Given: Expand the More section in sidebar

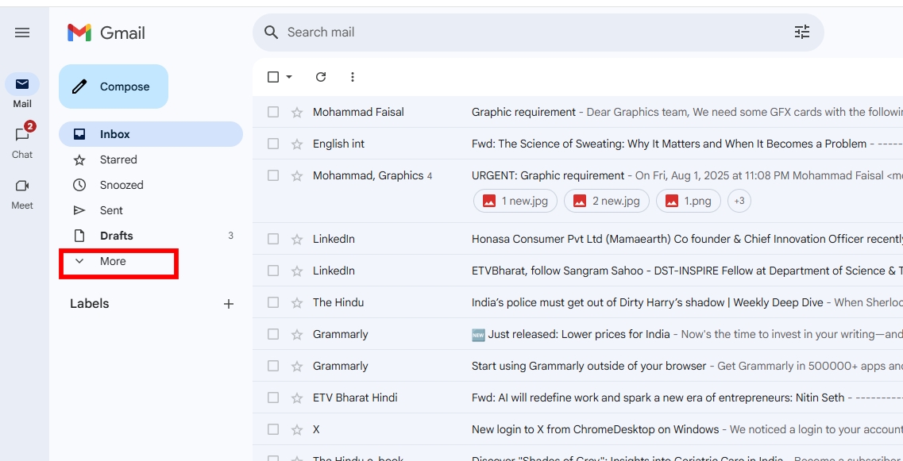Looking at the screenshot, I should pyautogui.click(x=114, y=261).
